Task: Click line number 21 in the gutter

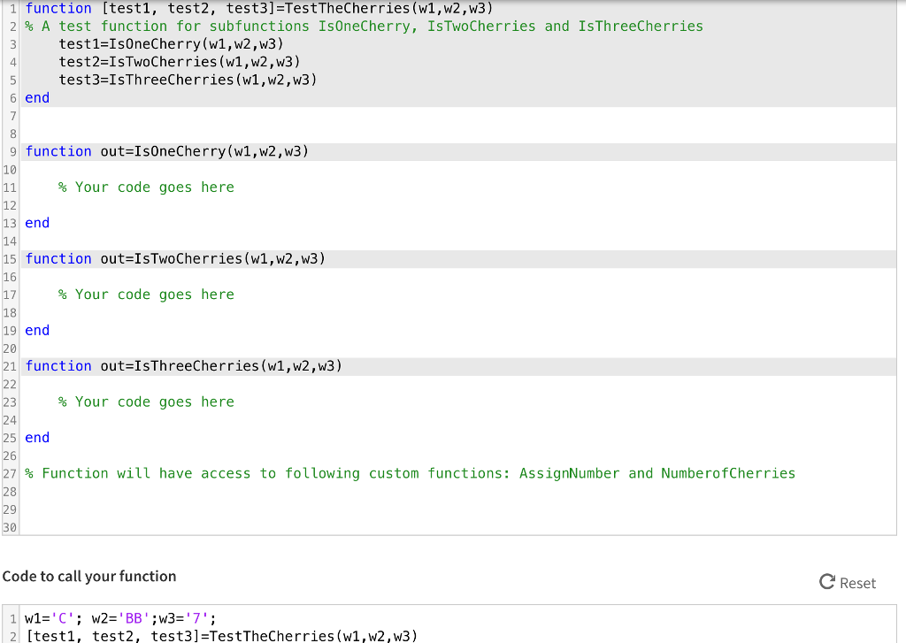Action: (10, 367)
